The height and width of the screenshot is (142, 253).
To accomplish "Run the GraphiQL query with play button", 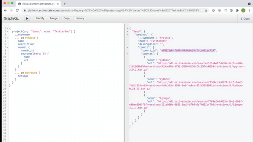I will point(27,19).
